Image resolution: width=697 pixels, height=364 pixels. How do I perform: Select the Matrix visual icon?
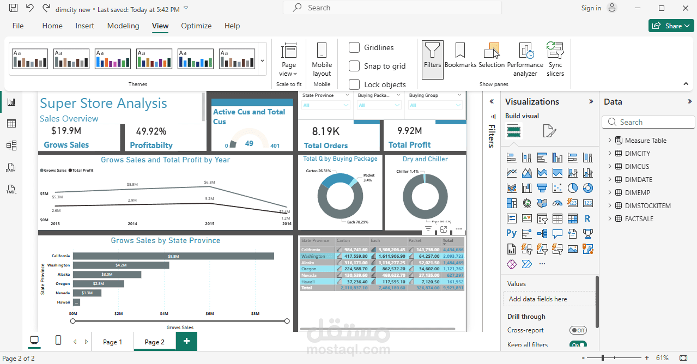click(x=572, y=219)
